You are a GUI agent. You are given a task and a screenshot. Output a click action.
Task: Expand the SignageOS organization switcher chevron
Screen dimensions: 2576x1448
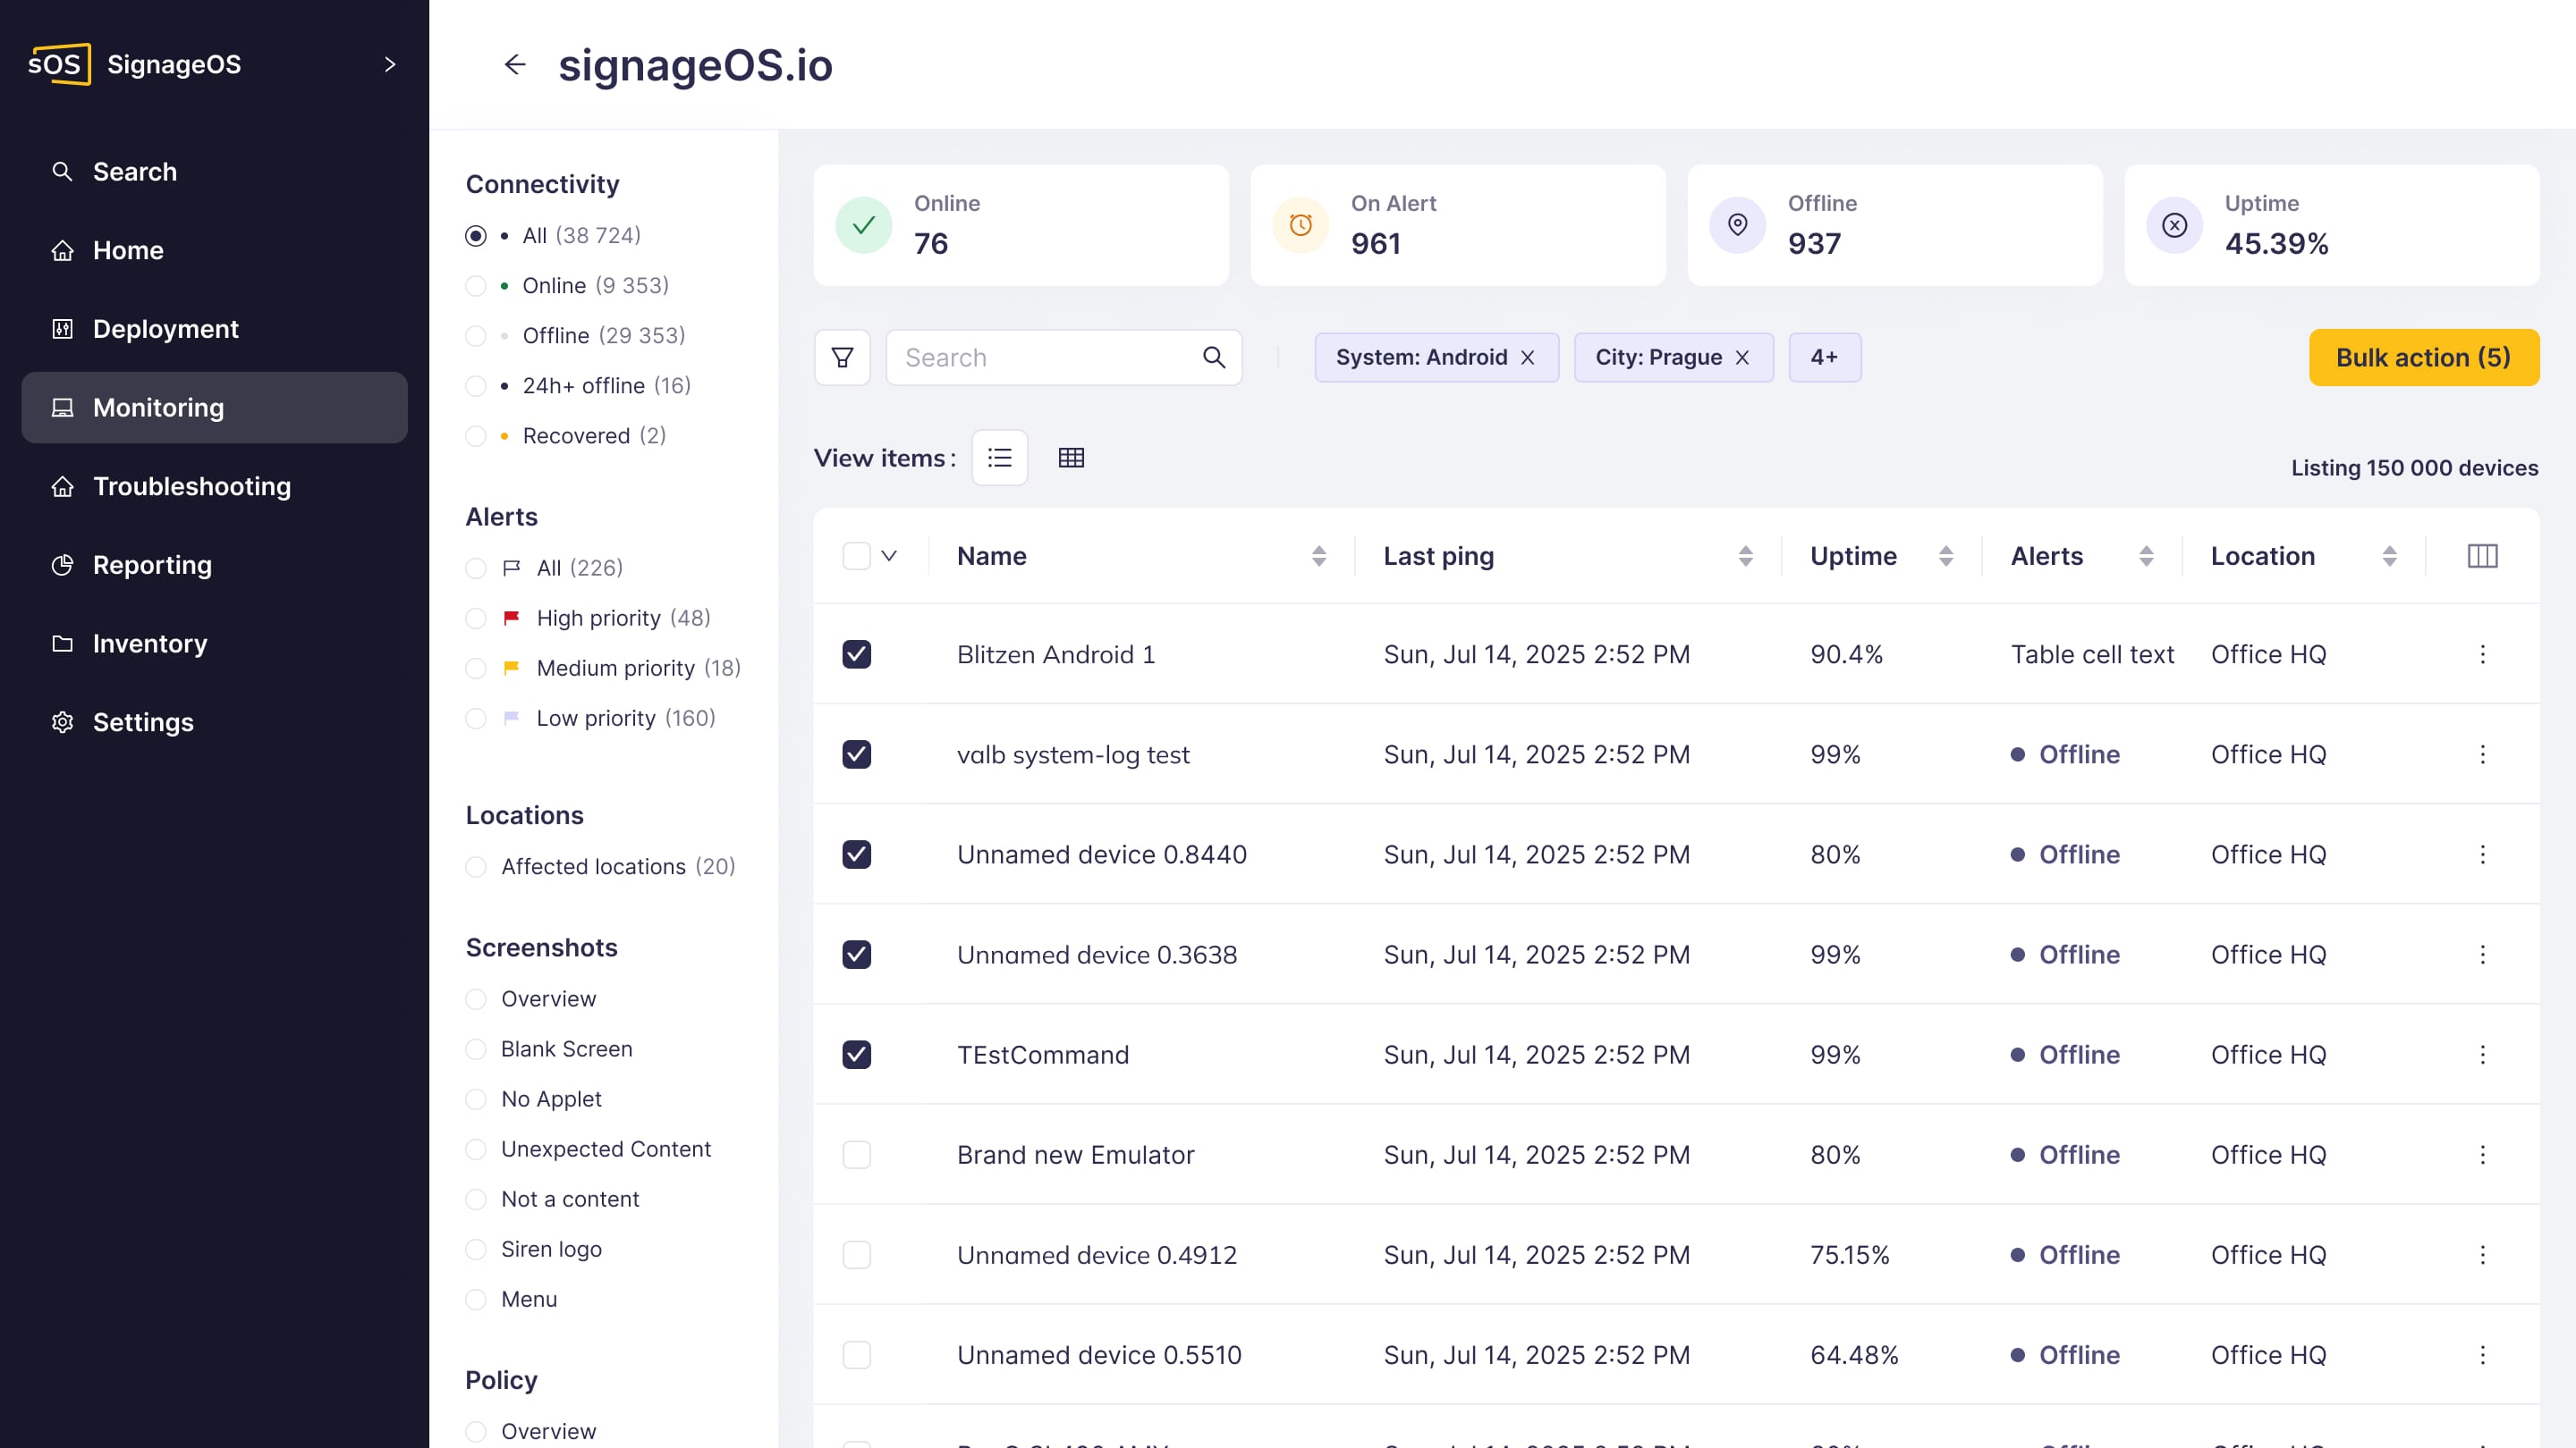pos(390,65)
